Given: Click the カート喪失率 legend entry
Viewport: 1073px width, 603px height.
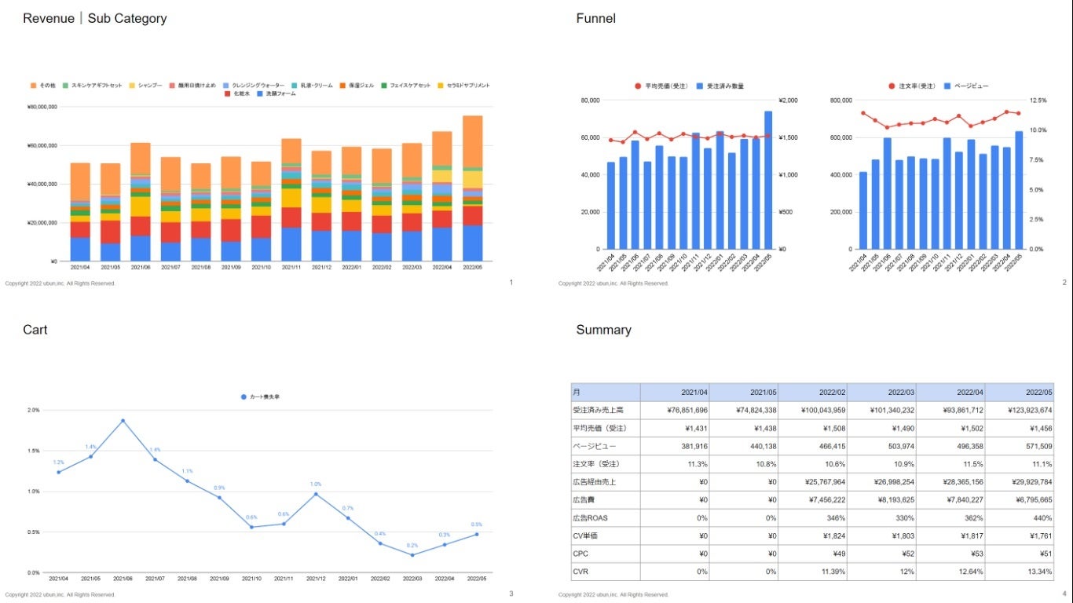Looking at the screenshot, I should [x=260, y=397].
